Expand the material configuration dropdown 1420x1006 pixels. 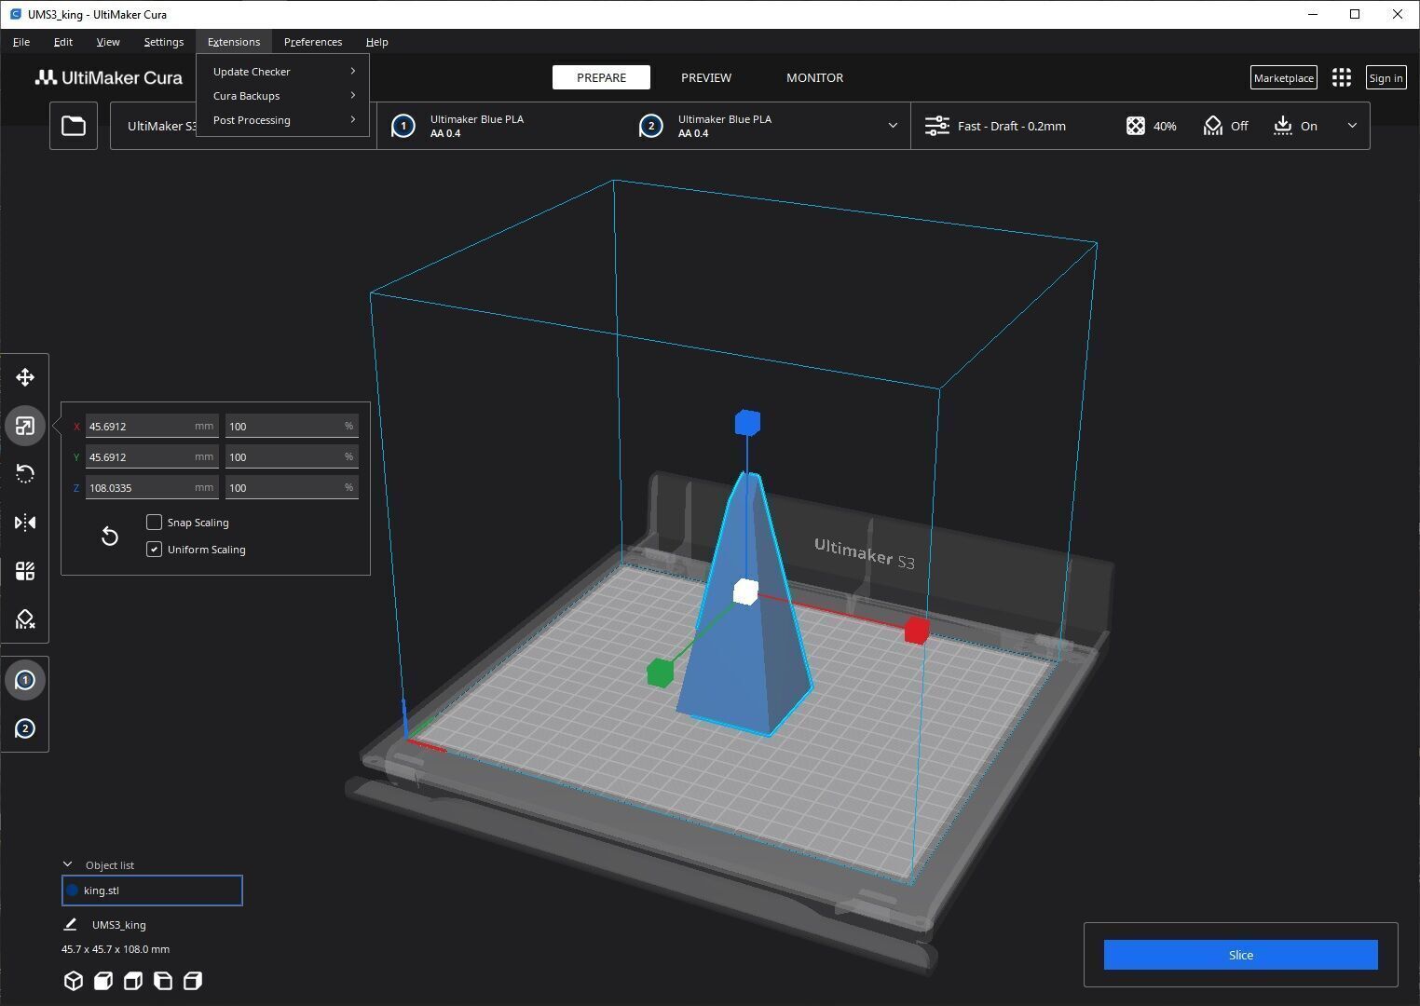tap(893, 126)
